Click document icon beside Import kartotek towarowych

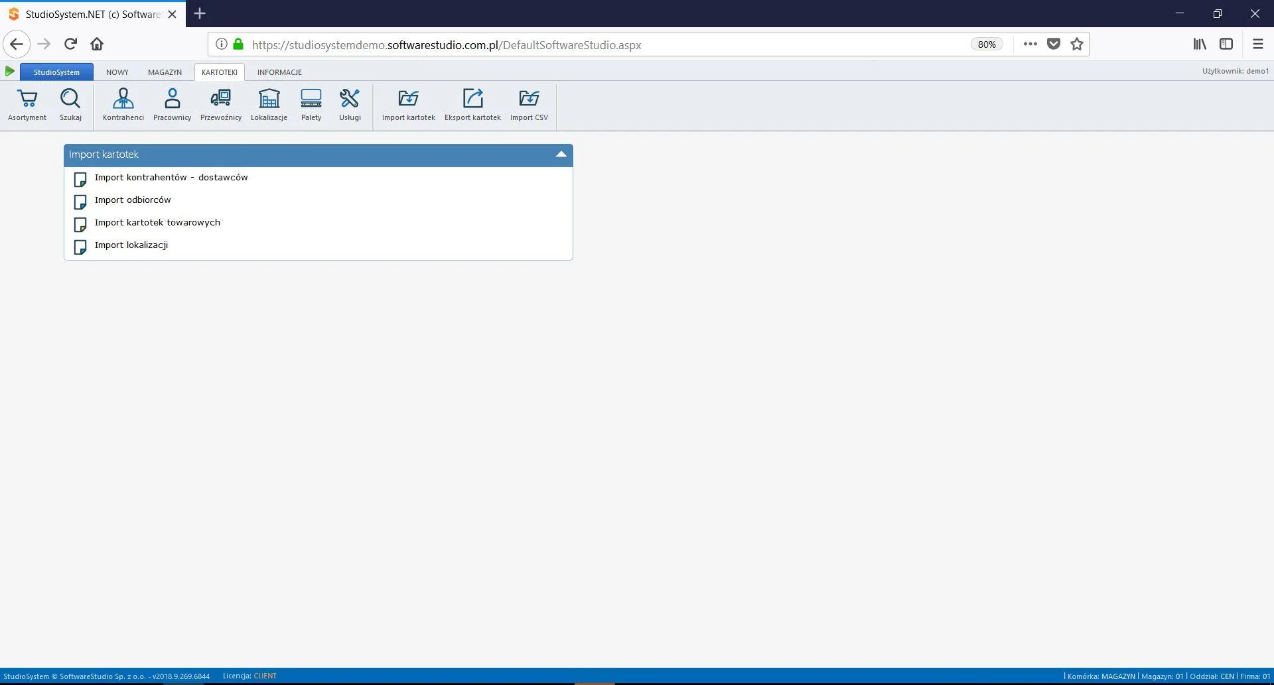pyautogui.click(x=80, y=225)
